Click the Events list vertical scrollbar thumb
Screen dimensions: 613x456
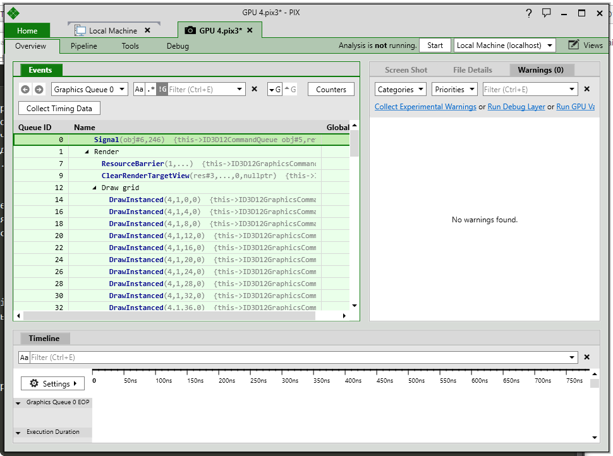(x=354, y=143)
